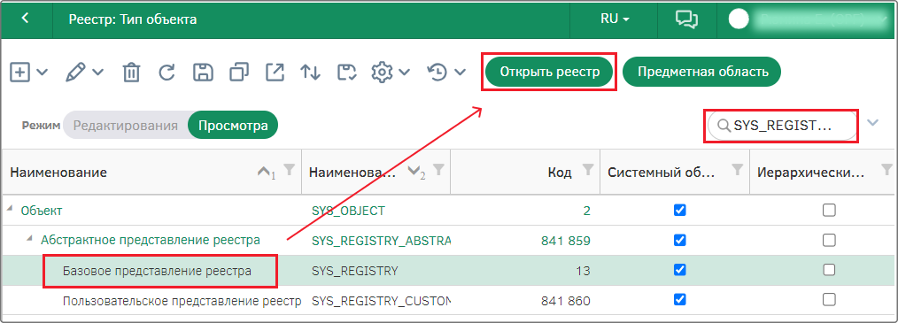Open the RU language dropdown

[615, 19]
